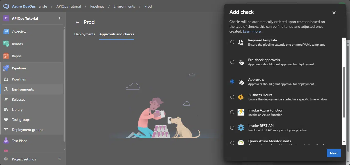Screen dimensions: 350x165
Task: Open Deployment groups menu item
Action: click(27, 130)
